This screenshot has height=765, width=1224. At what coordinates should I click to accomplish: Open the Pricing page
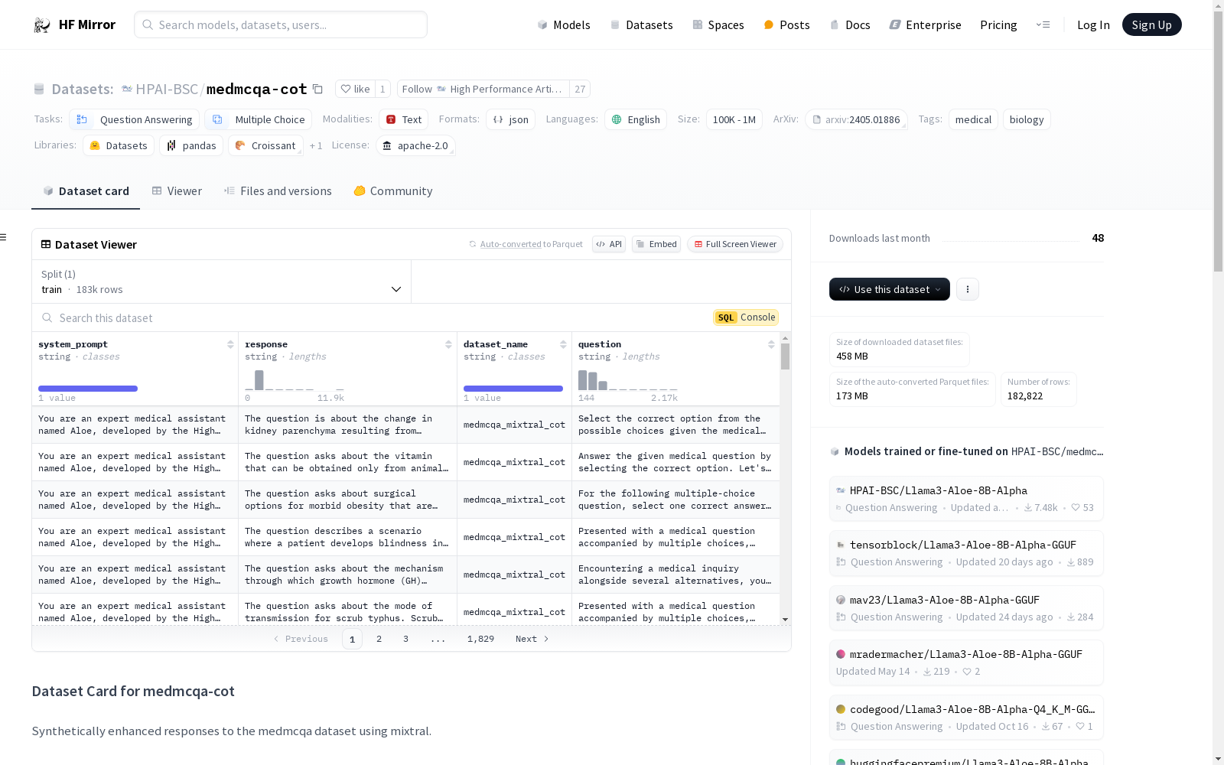998,24
